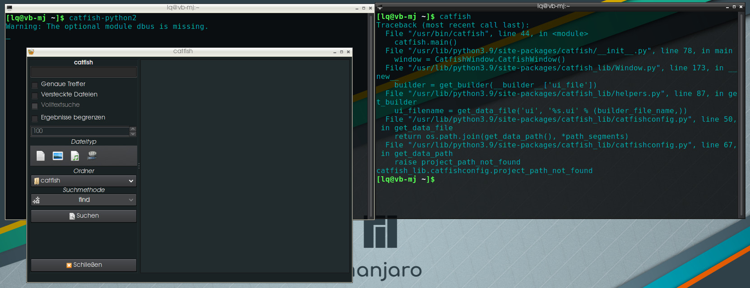Select the images file type icon
The height and width of the screenshot is (288, 750).
[x=58, y=156]
